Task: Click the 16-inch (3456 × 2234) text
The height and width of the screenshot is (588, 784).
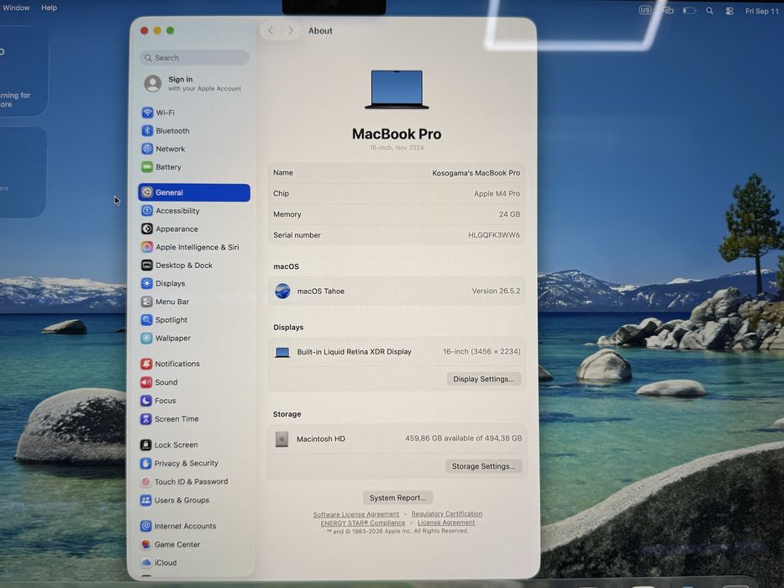Action: [x=481, y=351]
